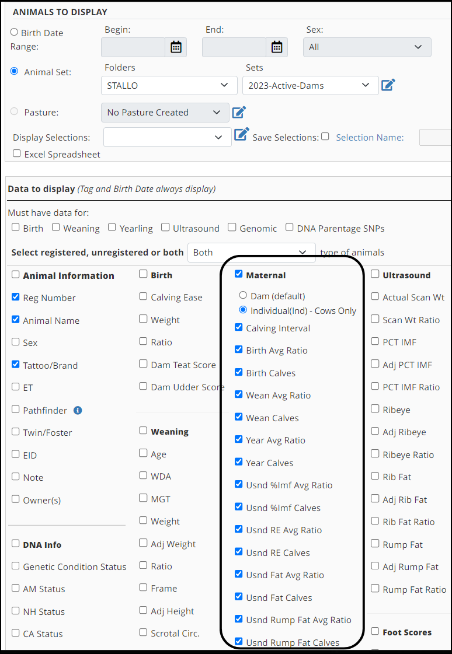This screenshot has height=654, width=452.
Task: Check the Scrotal Circ. checkbox
Action: coord(143,632)
